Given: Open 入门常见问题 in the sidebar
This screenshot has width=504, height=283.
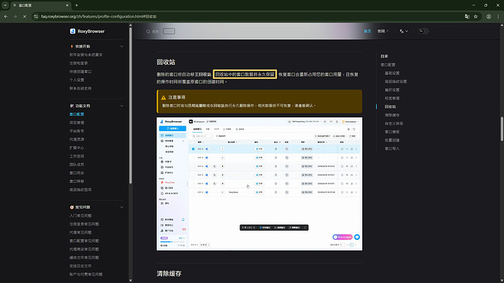Looking at the screenshot, I should (80, 216).
